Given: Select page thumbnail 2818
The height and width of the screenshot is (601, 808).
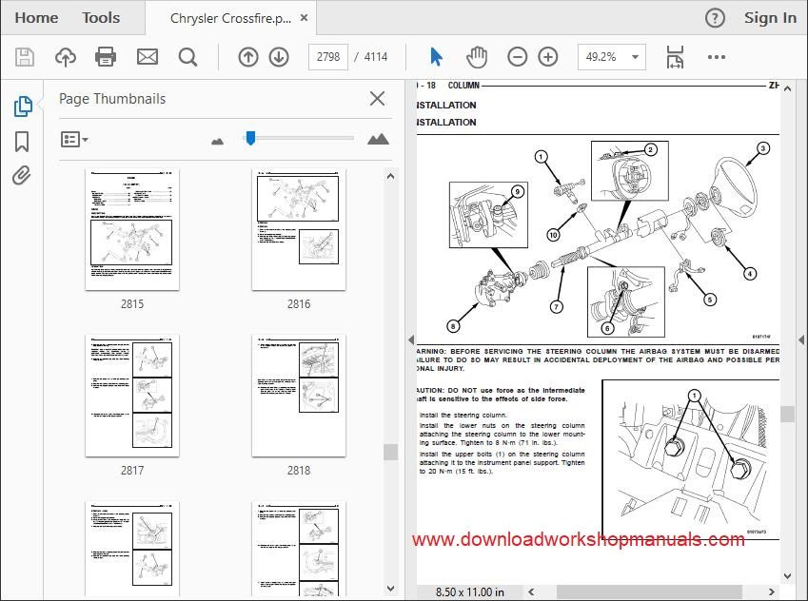Looking at the screenshot, I should 299,396.
